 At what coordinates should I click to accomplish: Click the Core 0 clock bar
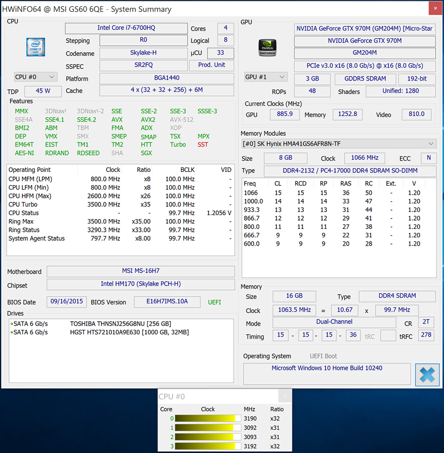208,418
